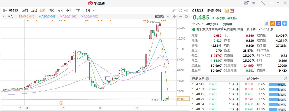Click the 雅高控股 stock name
This screenshot has width=289, height=111.
pos(214,11)
